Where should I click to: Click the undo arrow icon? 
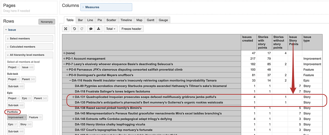click(x=74, y=29)
